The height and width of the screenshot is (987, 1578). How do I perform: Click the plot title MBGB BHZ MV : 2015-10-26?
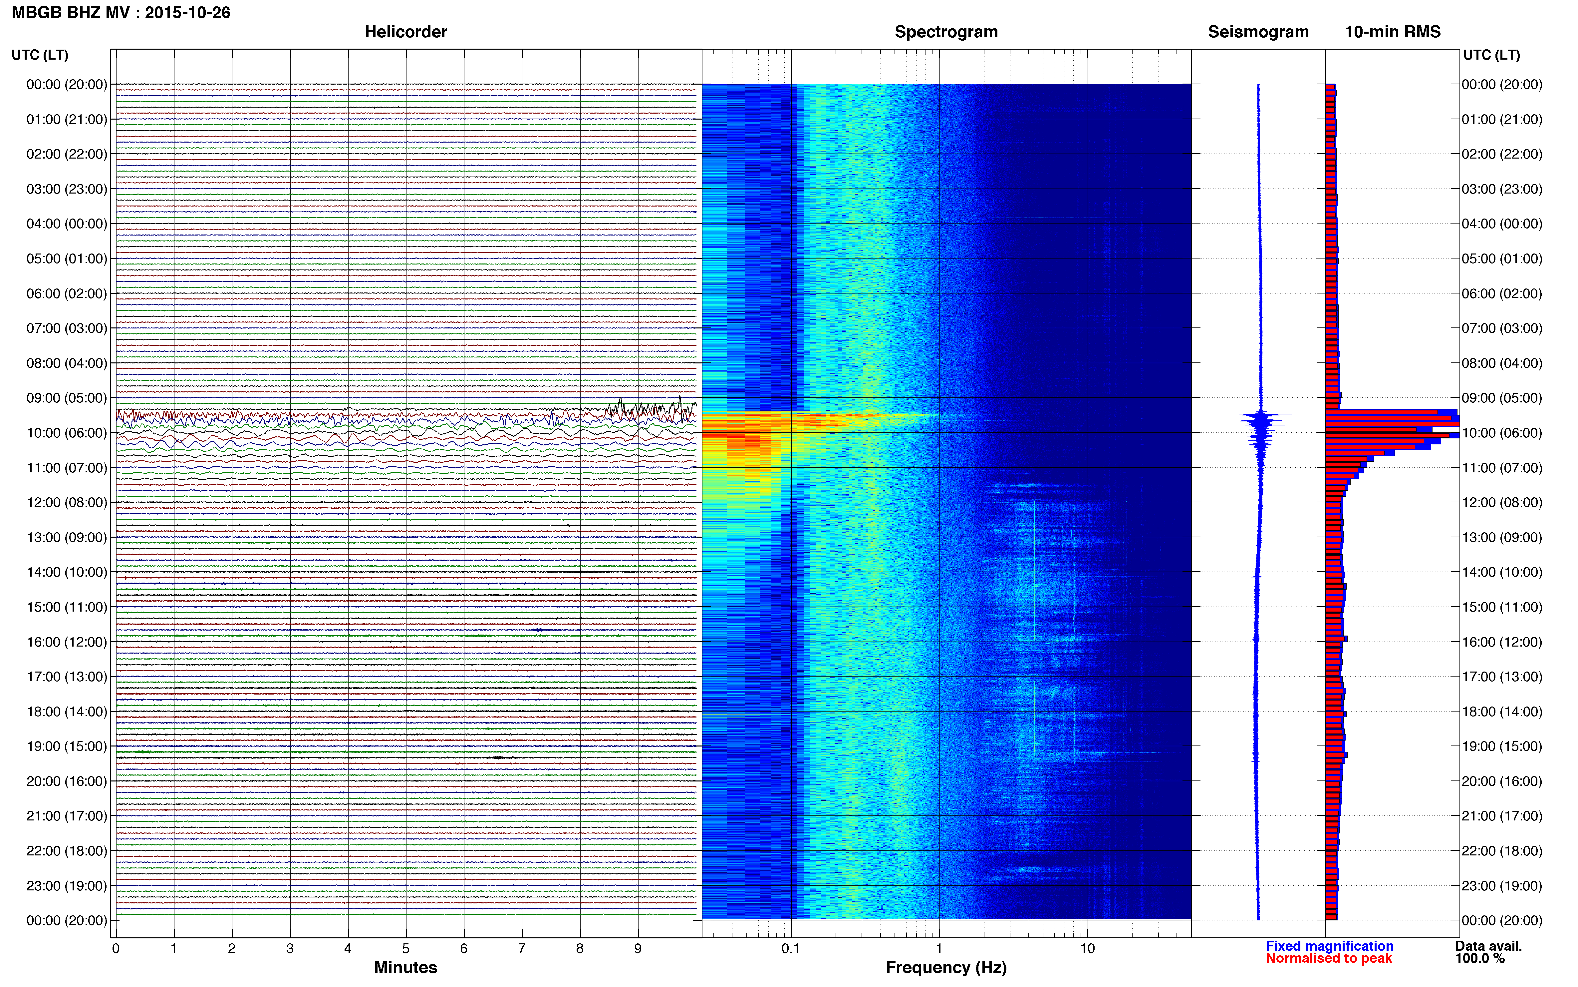[x=121, y=12]
